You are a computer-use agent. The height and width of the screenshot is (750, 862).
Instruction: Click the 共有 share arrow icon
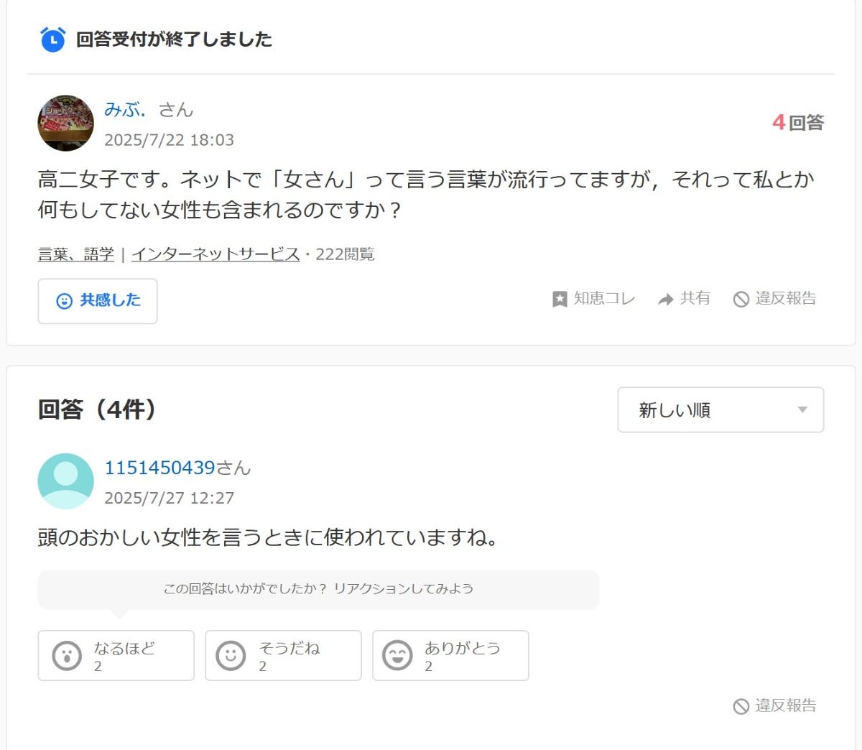coord(666,300)
